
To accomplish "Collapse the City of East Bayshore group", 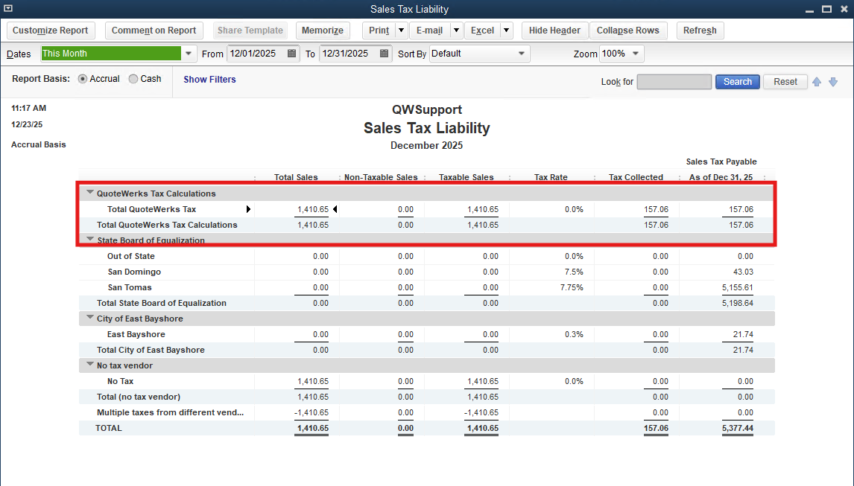I will 90,318.
